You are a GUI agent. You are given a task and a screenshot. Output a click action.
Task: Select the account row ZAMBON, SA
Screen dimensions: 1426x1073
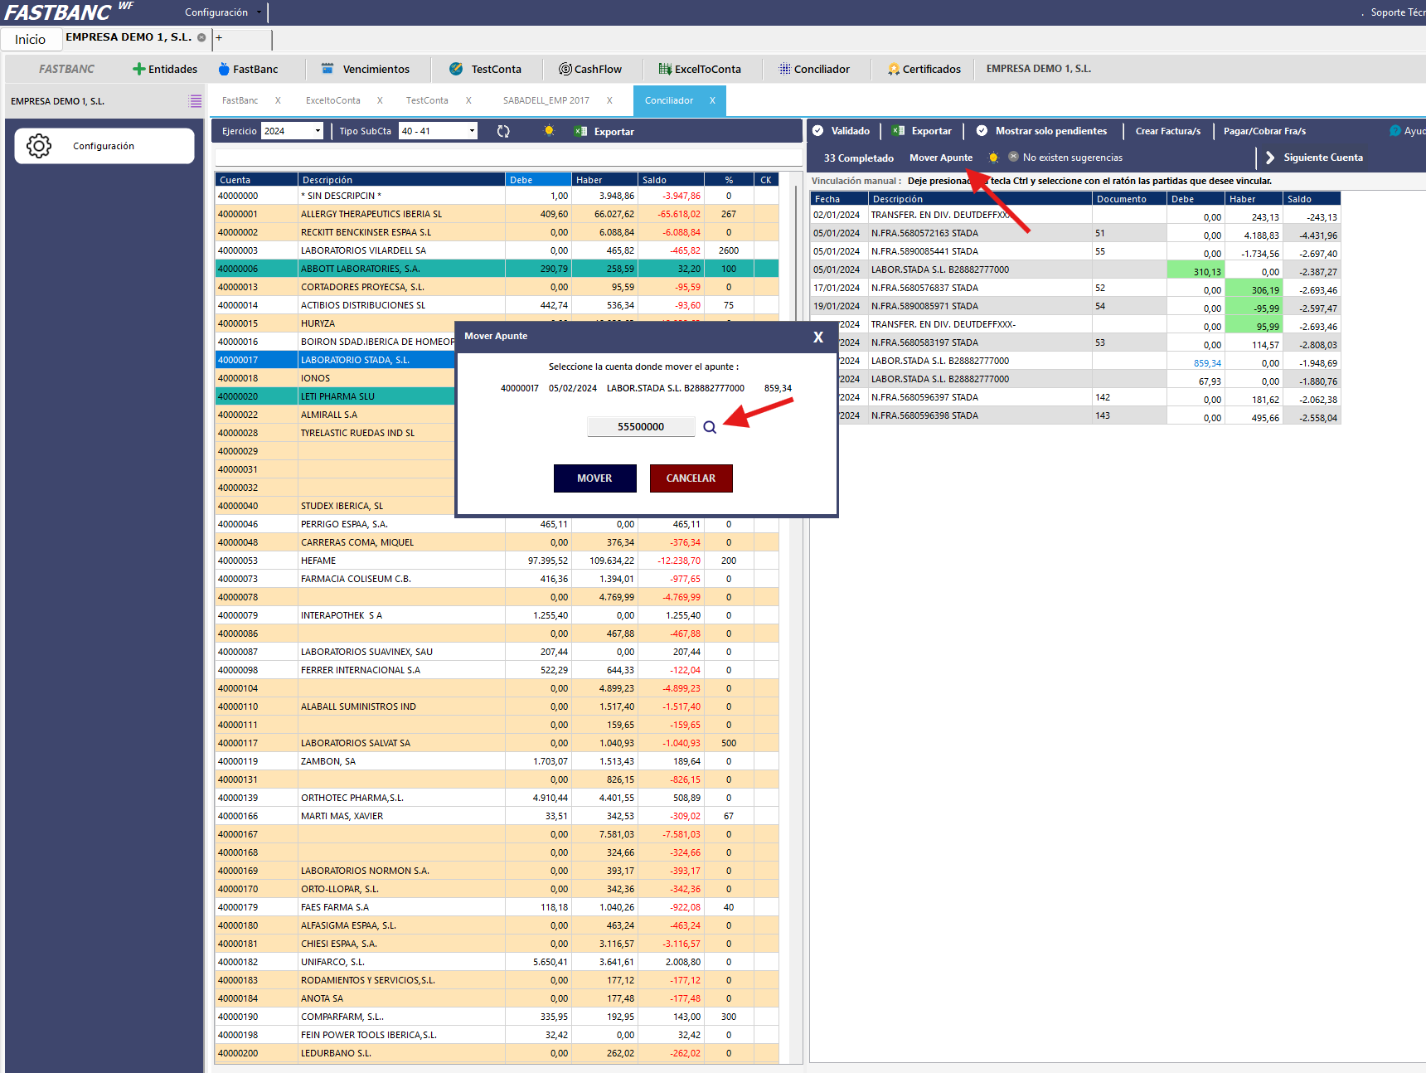click(x=497, y=761)
